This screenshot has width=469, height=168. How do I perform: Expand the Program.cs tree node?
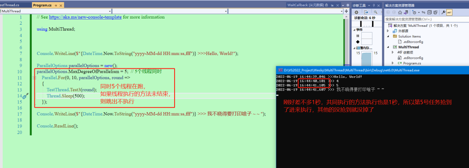point(393,63)
